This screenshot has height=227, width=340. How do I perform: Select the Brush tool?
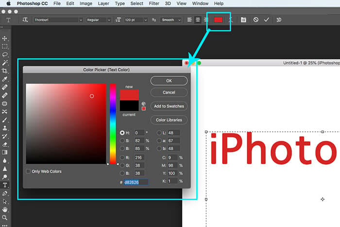coord(4,120)
